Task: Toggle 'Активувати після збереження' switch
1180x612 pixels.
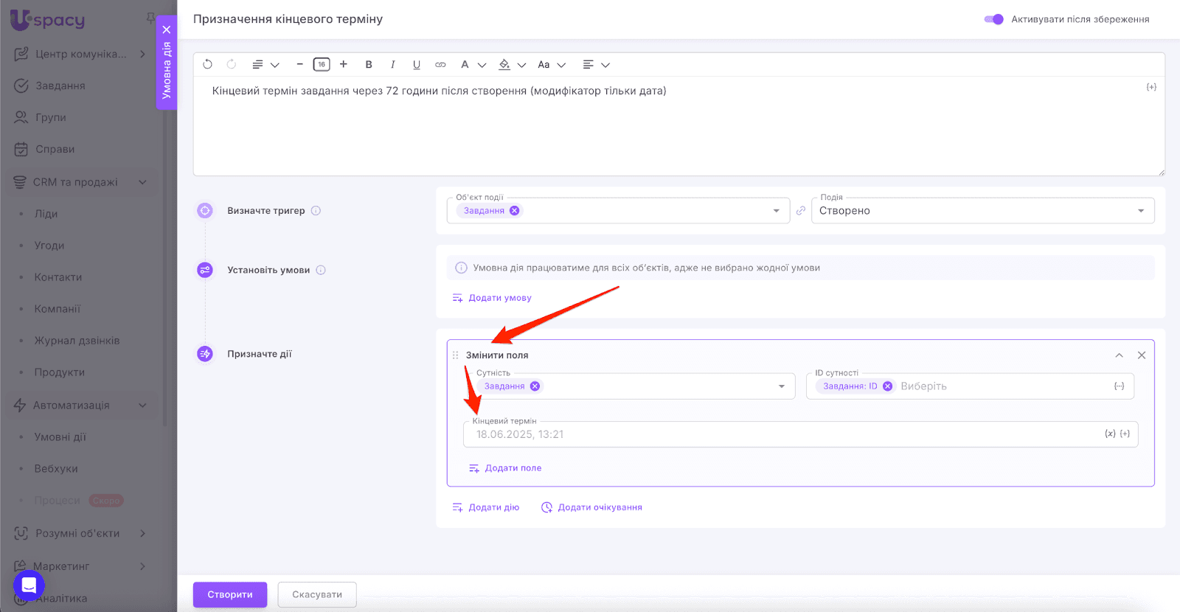Action: [993, 19]
